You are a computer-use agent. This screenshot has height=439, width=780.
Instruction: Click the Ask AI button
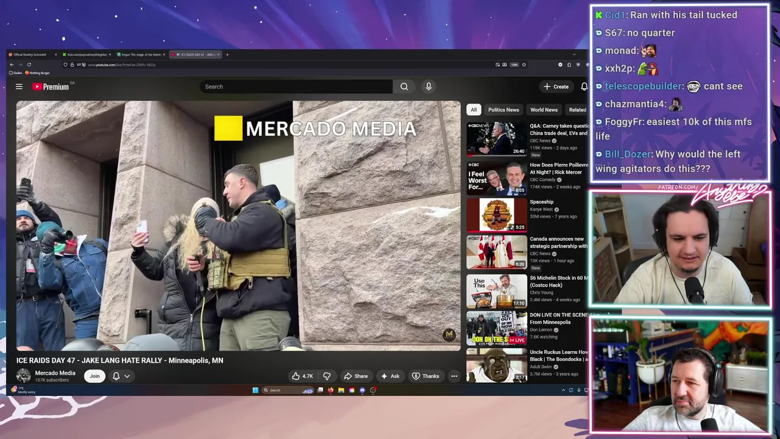coord(390,376)
